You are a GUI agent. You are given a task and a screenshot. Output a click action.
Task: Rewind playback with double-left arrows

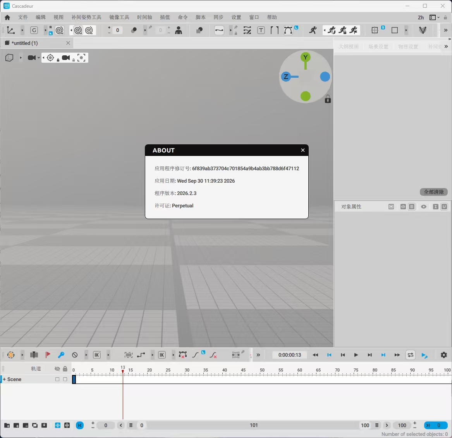(315, 355)
